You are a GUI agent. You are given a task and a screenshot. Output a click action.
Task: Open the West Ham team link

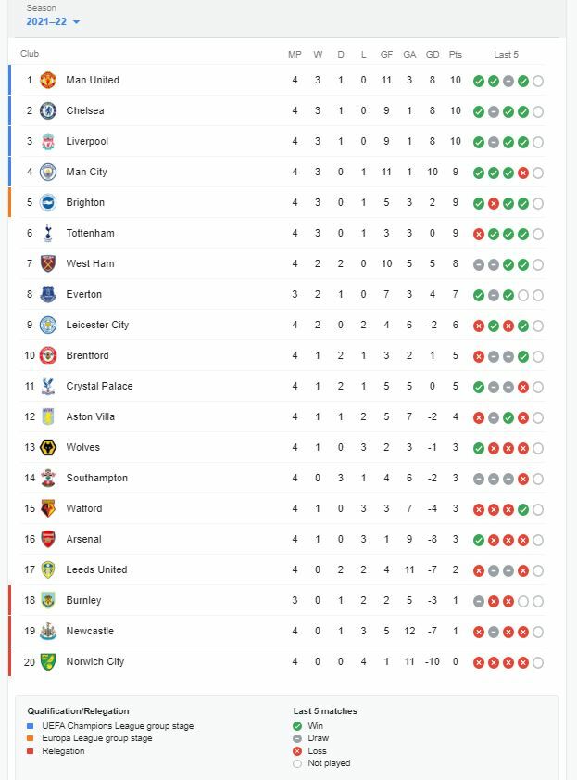coord(90,263)
